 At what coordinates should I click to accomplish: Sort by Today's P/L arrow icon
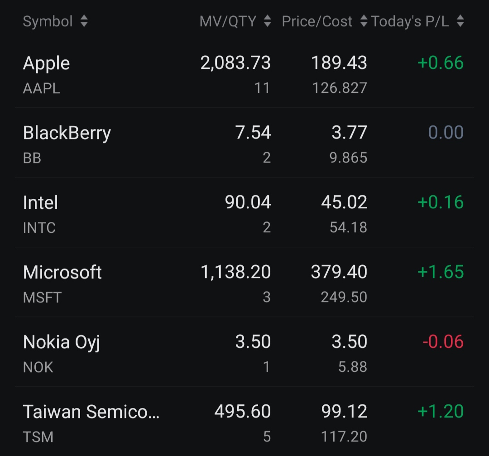coord(460,21)
